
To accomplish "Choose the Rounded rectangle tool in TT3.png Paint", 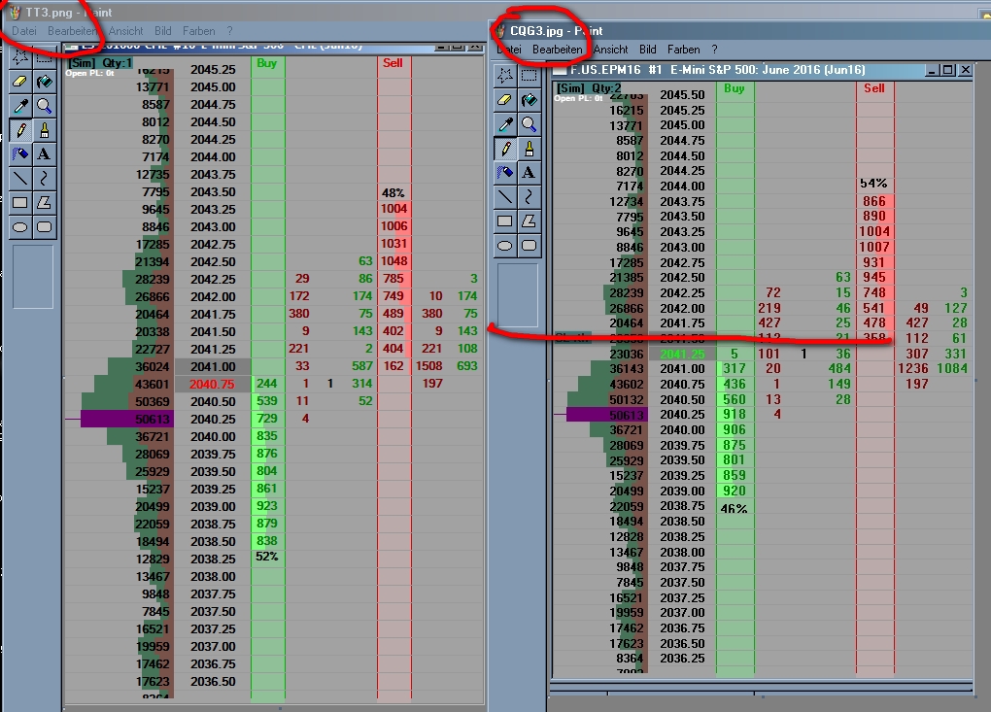I will click(x=45, y=226).
